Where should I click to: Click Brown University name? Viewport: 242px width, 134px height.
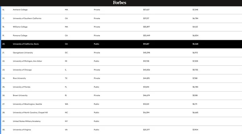click(x=20, y=95)
